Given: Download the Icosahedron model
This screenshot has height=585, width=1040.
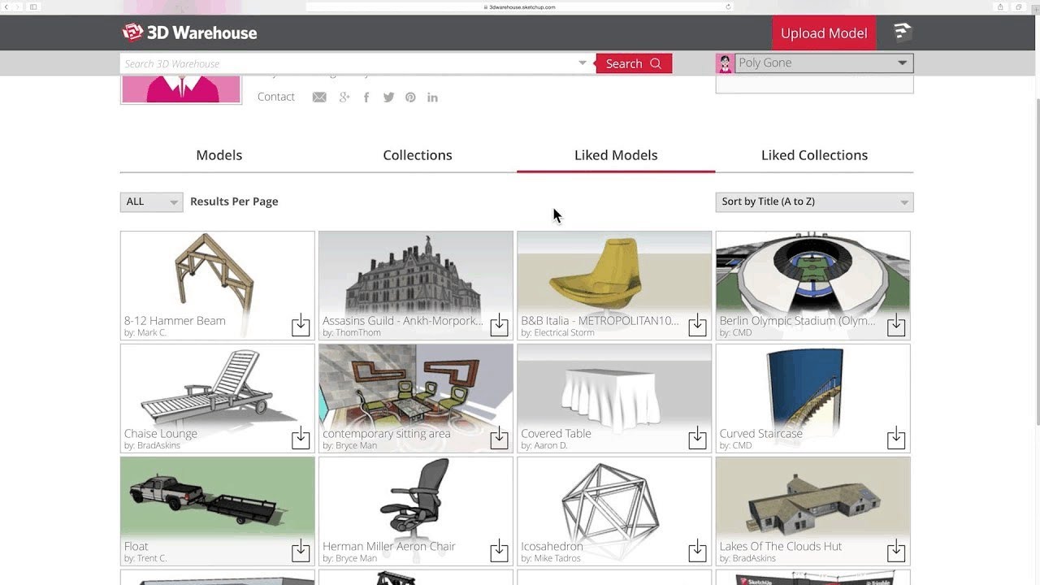Looking at the screenshot, I should 697,551.
